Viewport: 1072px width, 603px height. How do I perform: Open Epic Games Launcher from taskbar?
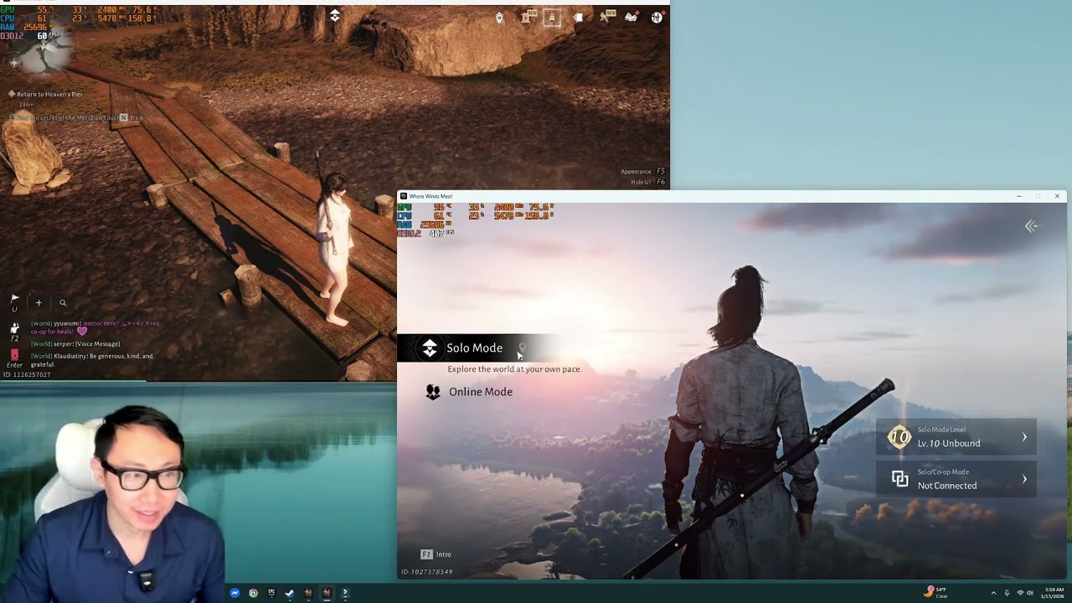(271, 593)
